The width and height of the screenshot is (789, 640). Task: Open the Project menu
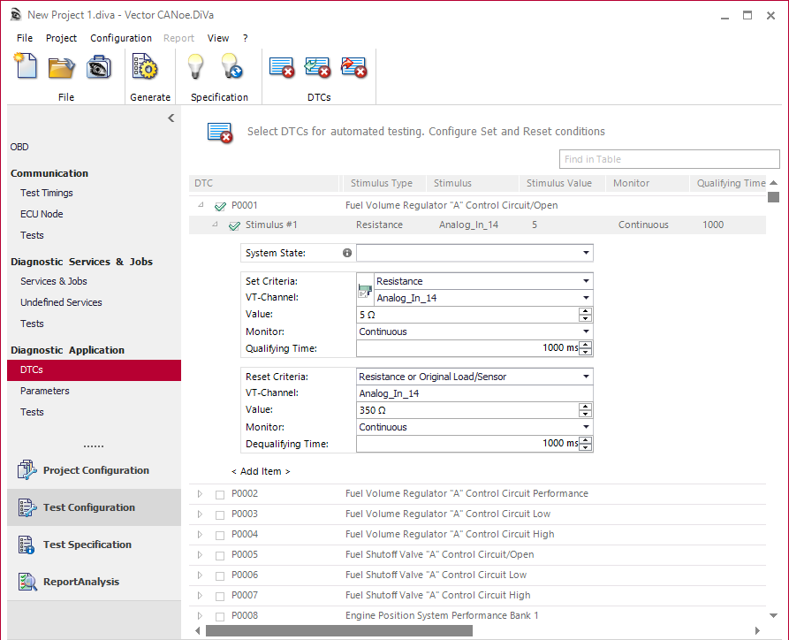pos(61,38)
